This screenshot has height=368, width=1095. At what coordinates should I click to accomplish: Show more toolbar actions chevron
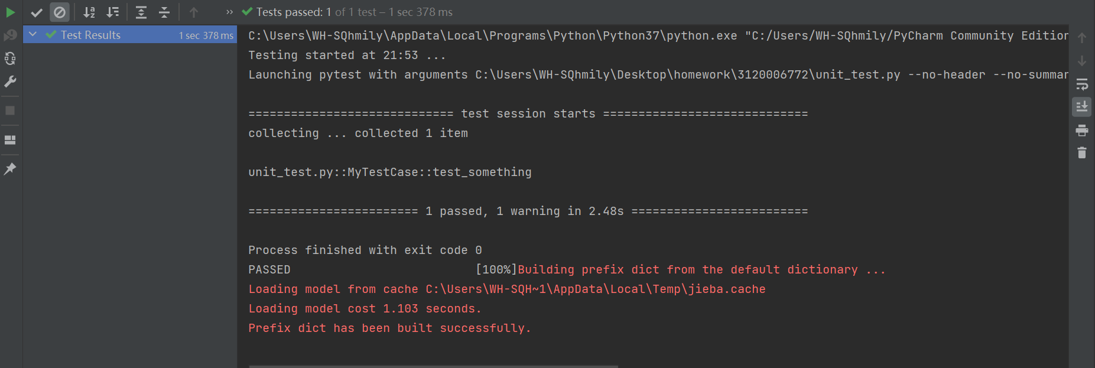click(x=229, y=12)
